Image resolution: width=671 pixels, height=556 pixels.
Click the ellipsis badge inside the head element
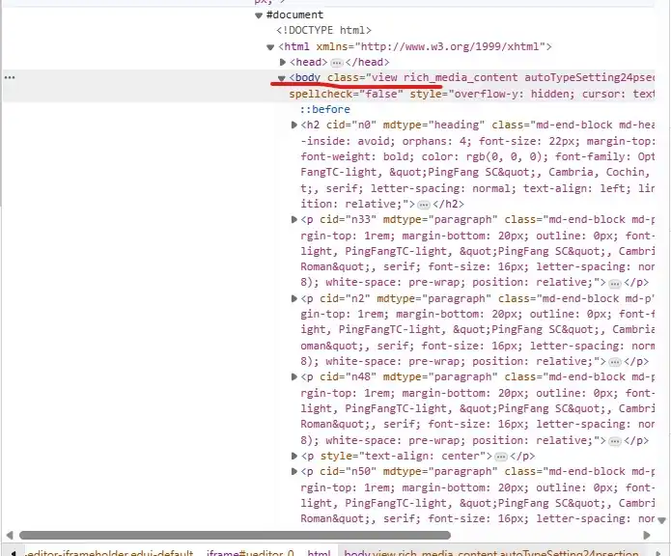tap(337, 62)
